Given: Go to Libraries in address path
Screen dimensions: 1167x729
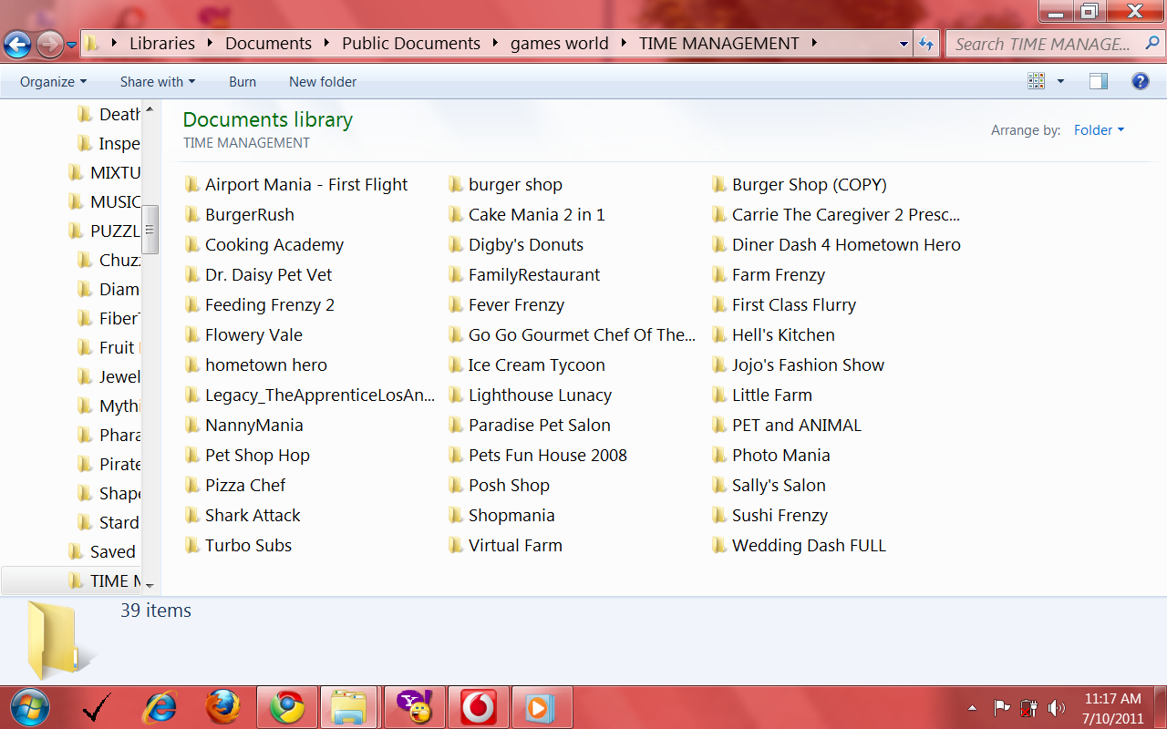Looking at the screenshot, I should [x=162, y=43].
